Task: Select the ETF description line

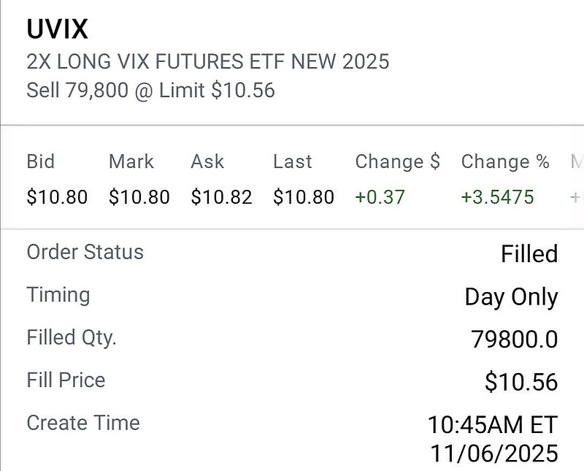Action: point(207,61)
